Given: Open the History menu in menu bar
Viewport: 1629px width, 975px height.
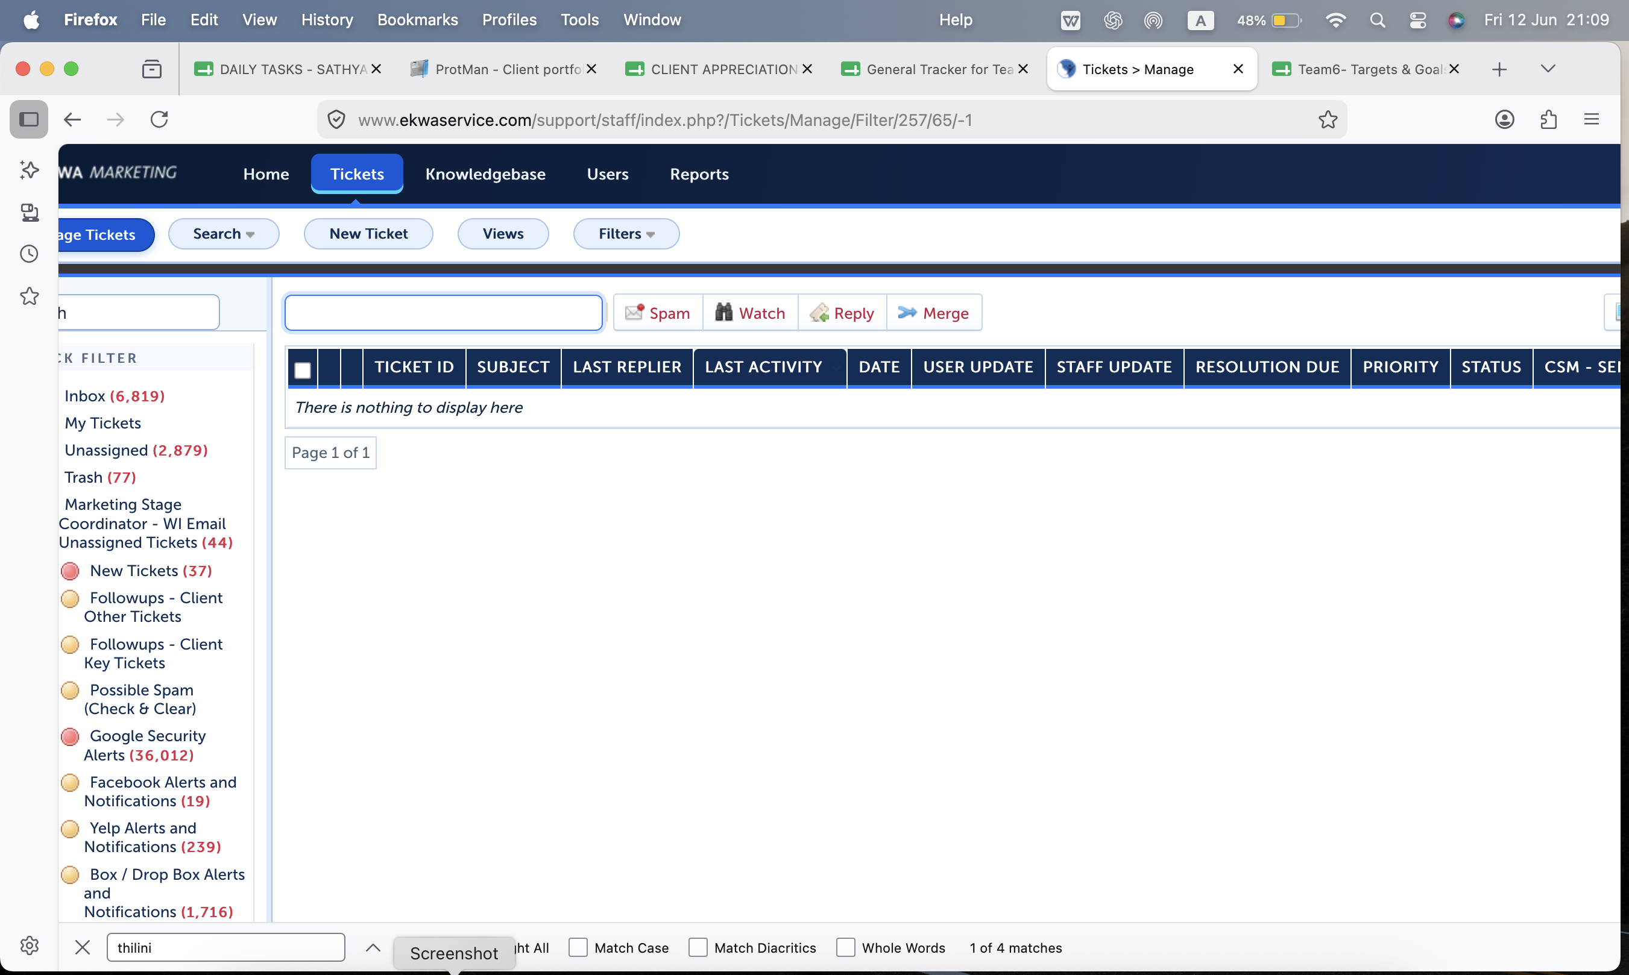Looking at the screenshot, I should [327, 20].
